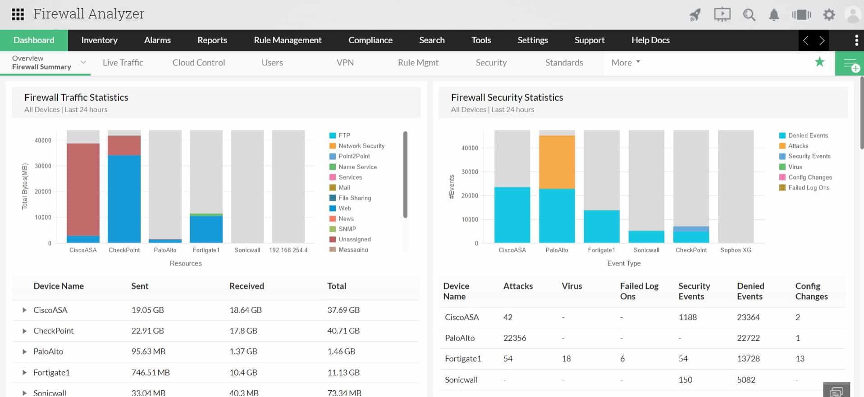Sort by the Received column header
864x397 pixels.
(247, 286)
